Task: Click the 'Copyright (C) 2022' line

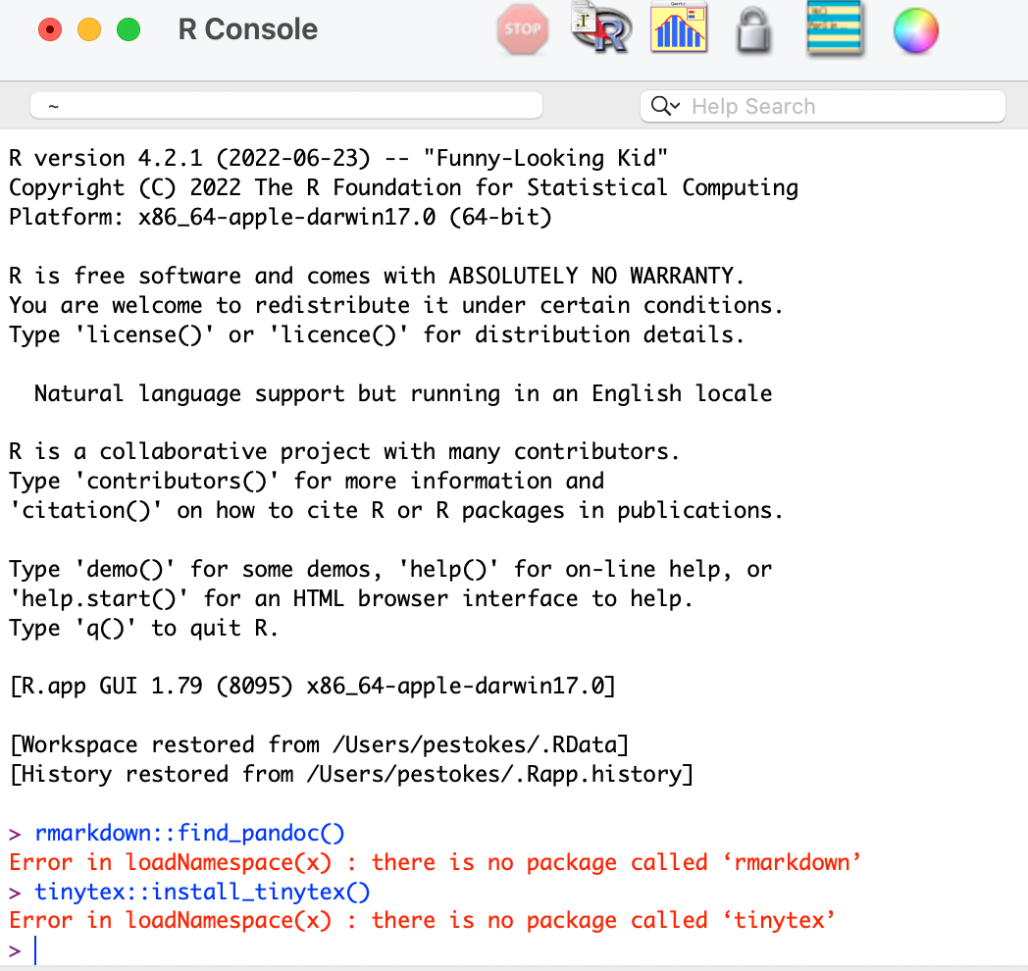Action: pyautogui.click(x=404, y=188)
